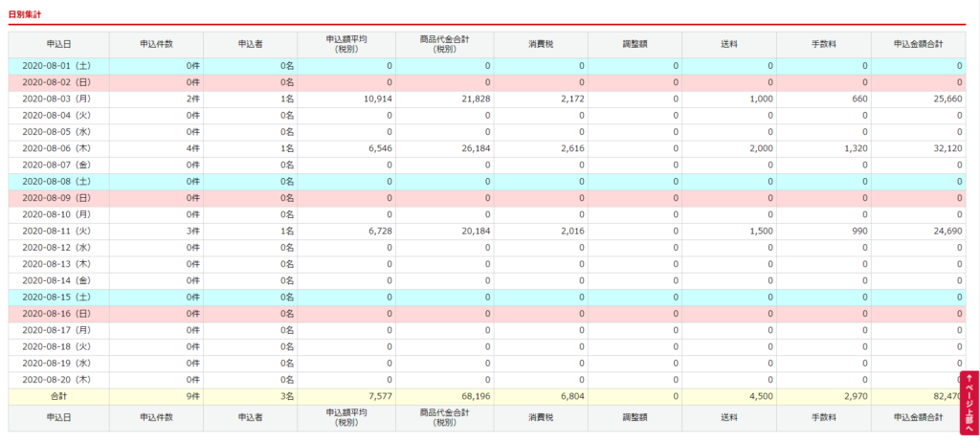The image size is (980, 441).
Task: Click the 2,000 shipping cell
Action: 729,148
